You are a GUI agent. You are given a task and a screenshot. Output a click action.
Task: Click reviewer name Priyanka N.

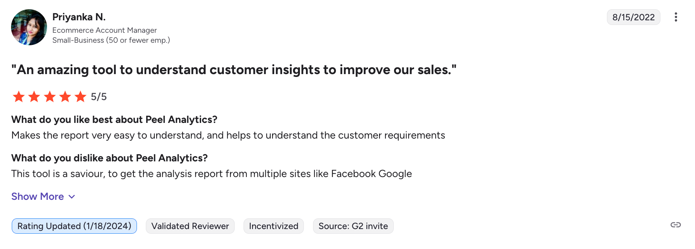79,17
